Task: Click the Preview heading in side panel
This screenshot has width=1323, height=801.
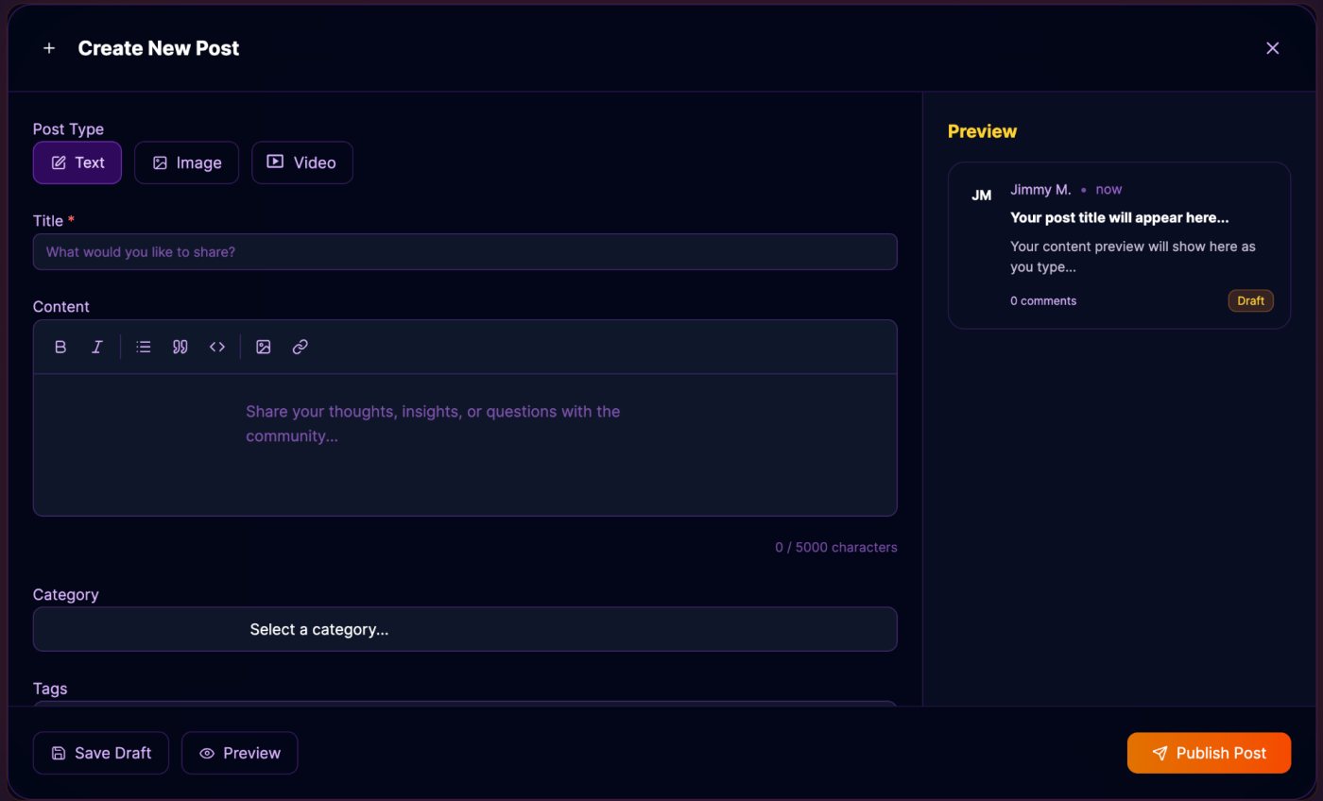Action: click(982, 131)
